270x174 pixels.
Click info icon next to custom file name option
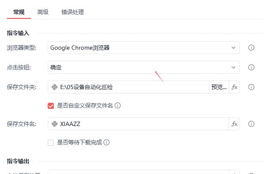[x=117, y=105]
